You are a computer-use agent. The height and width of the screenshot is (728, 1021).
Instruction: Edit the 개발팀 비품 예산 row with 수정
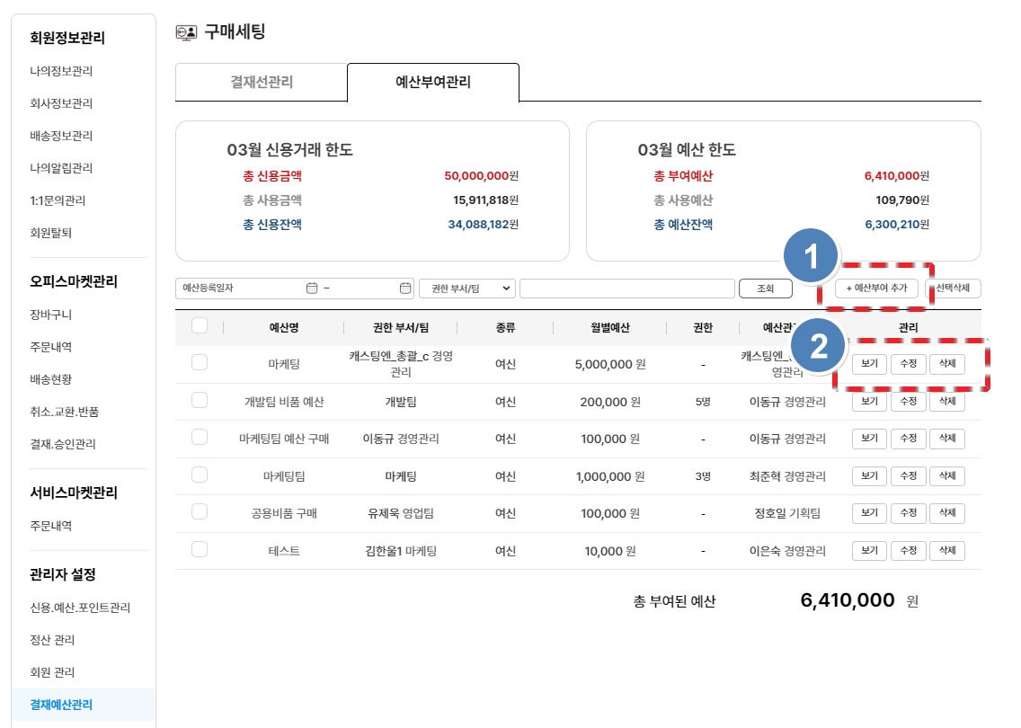click(x=908, y=401)
